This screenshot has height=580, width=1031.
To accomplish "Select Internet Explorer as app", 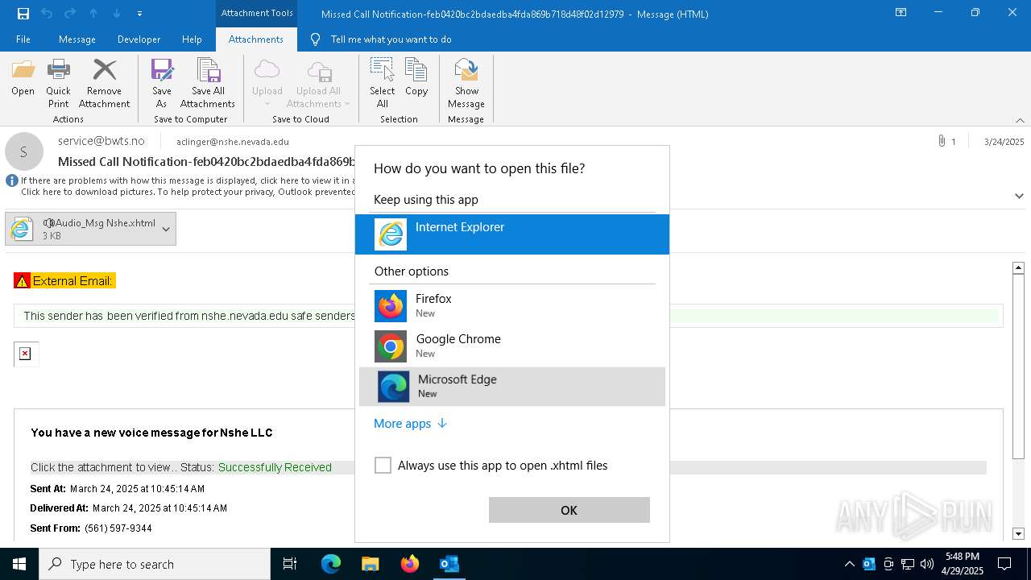I will tap(512, 234).
